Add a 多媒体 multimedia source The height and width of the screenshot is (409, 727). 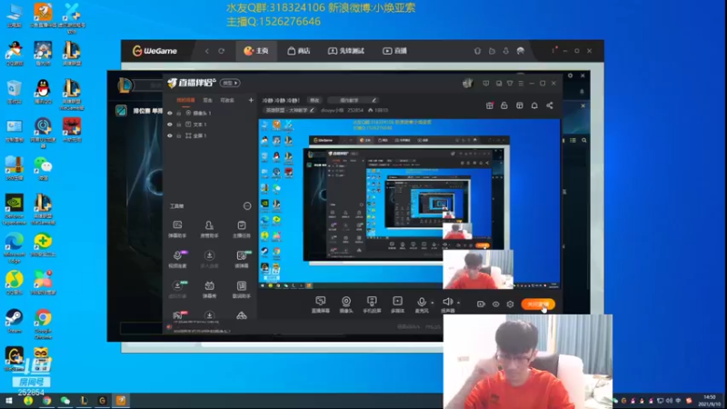397,304
